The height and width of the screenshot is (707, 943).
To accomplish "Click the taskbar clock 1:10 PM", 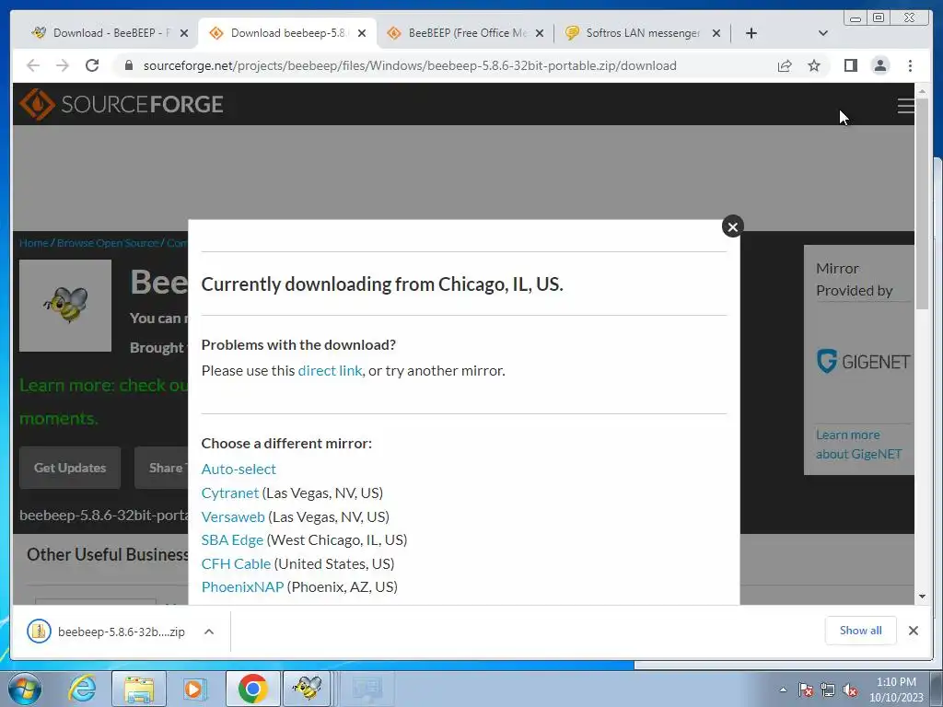I will tap(896, 690).
